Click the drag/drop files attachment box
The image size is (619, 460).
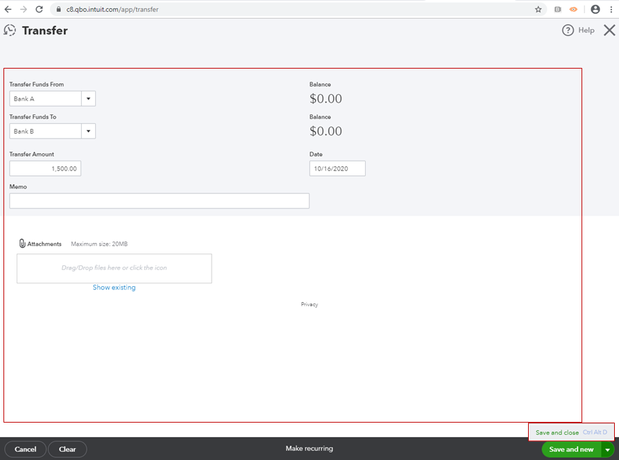point(114,268)
